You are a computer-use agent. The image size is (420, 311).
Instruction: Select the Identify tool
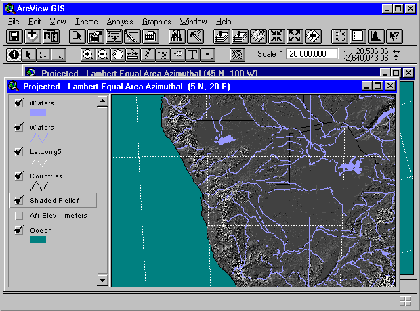click(14, 55)
